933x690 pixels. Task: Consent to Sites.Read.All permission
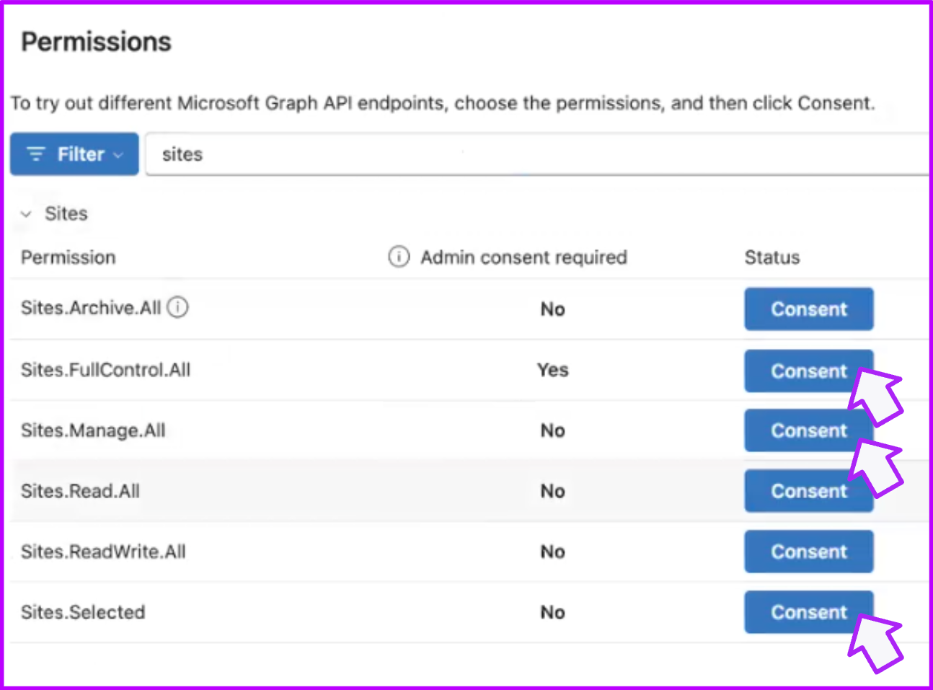click(x=809, y=491)
